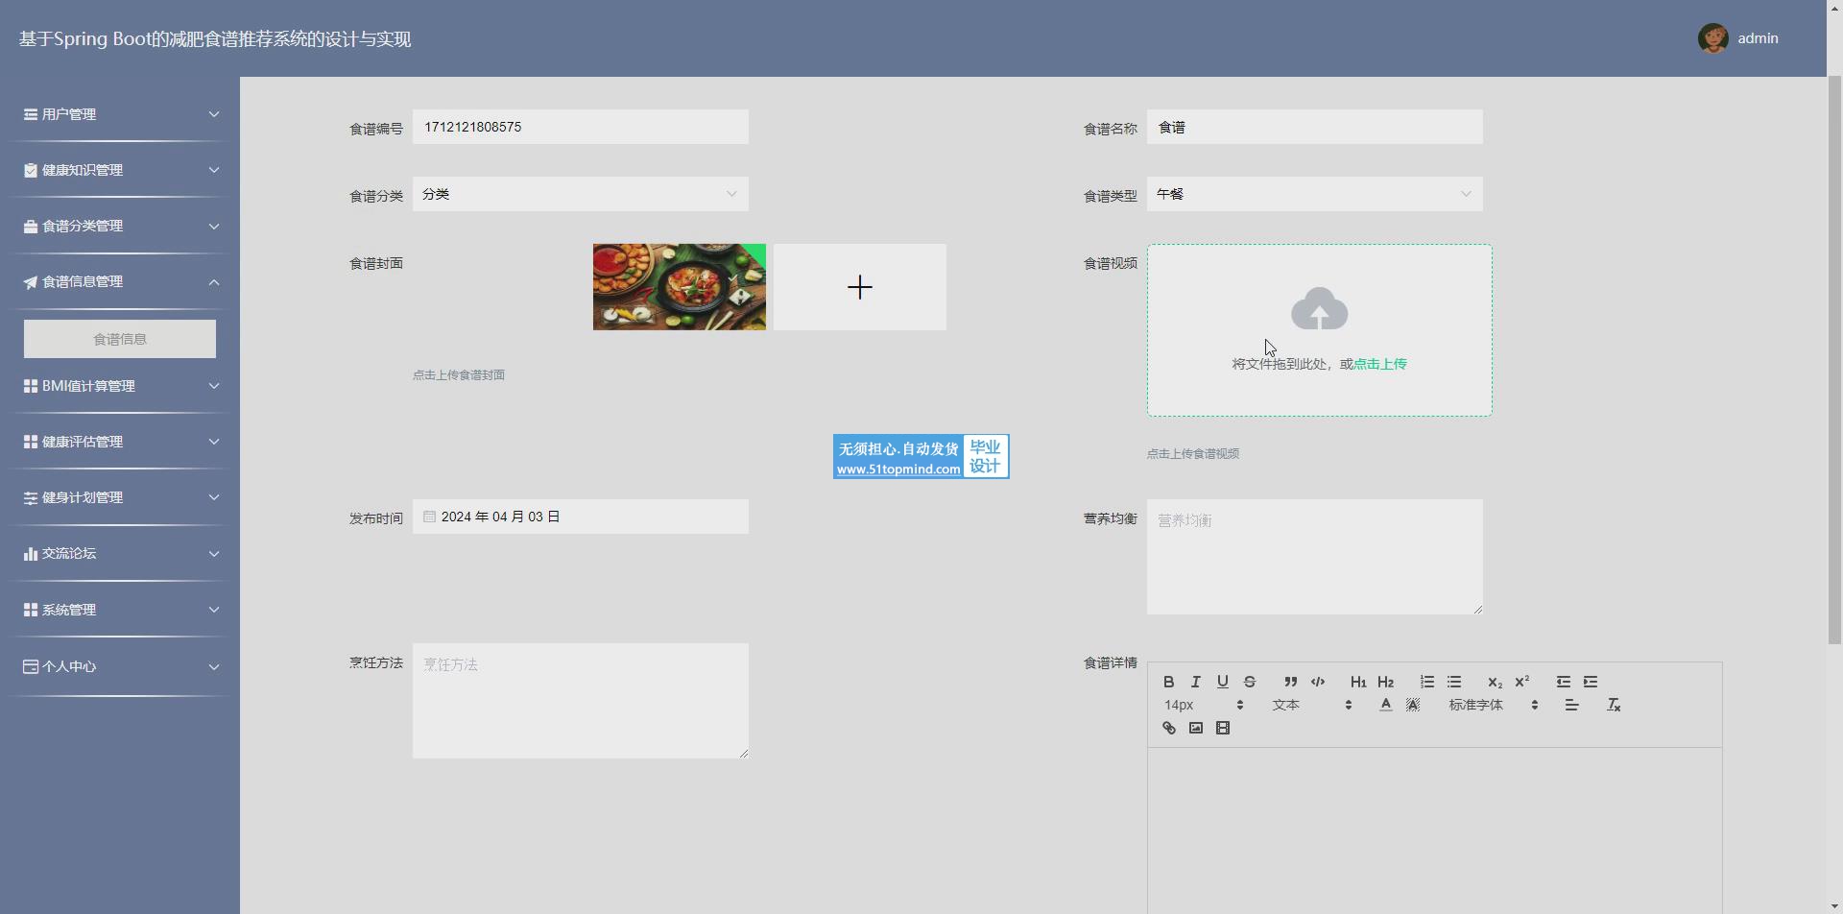The width and height of the screenshot is (1843, 914).
Task: Clear formatting with the Tx icon
Action: [1614, 705]
